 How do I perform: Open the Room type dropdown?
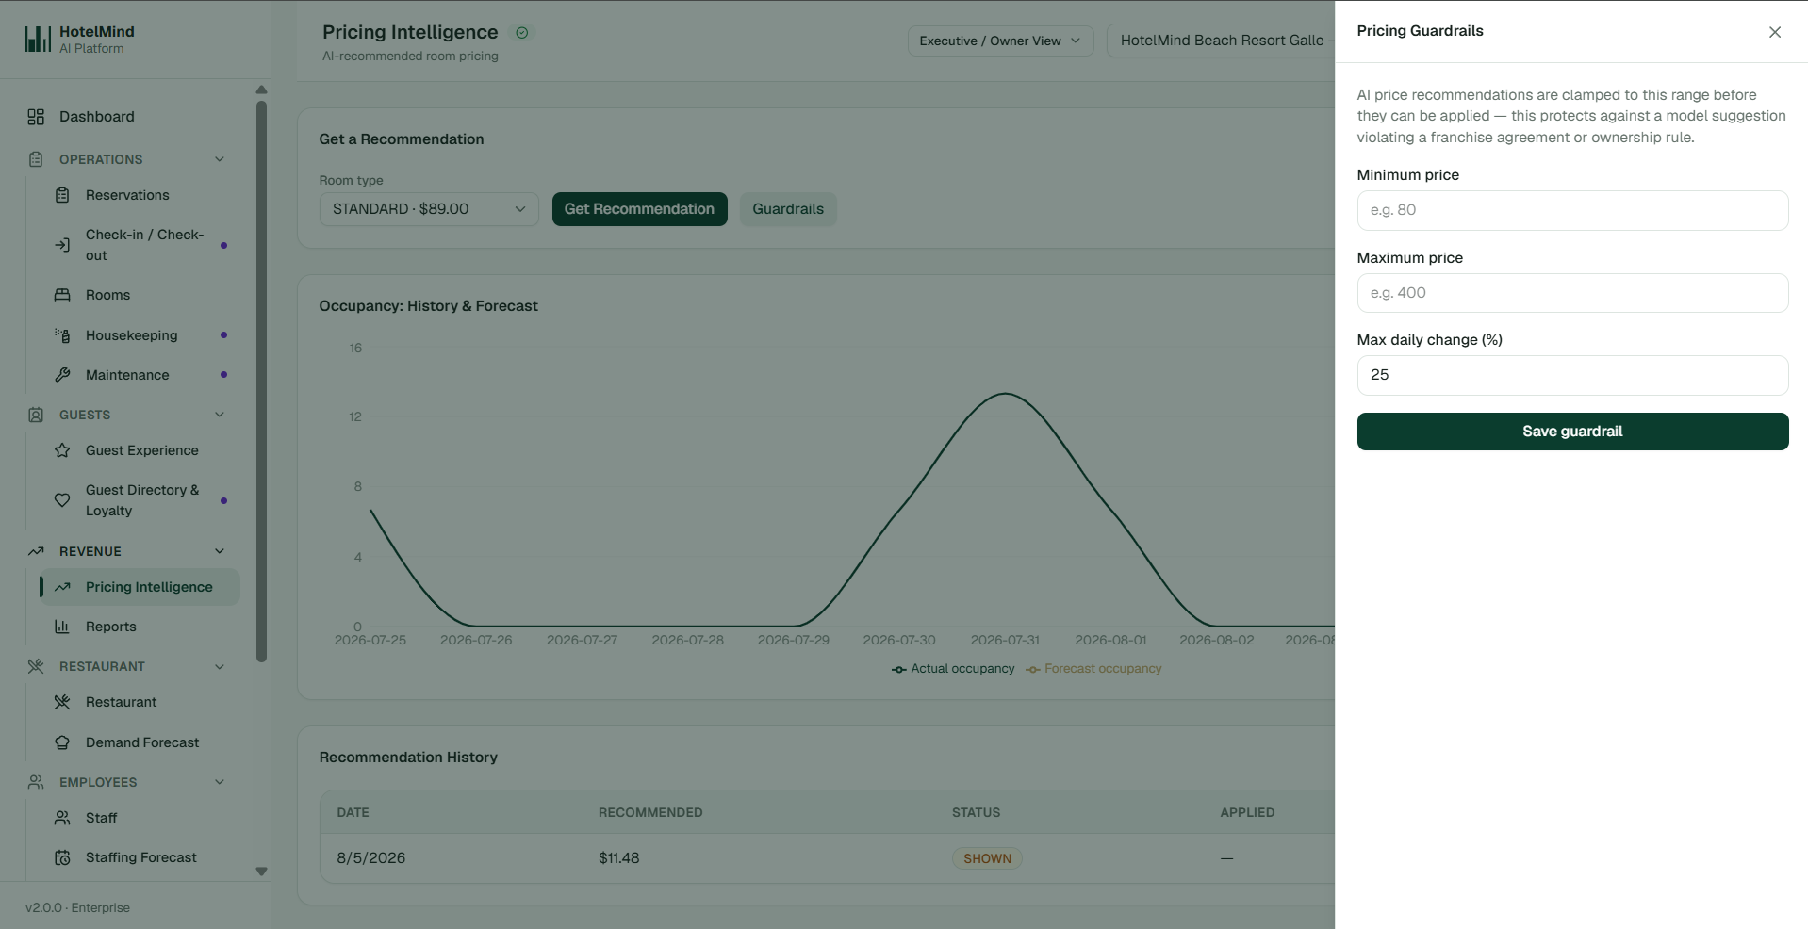[429, 209]
